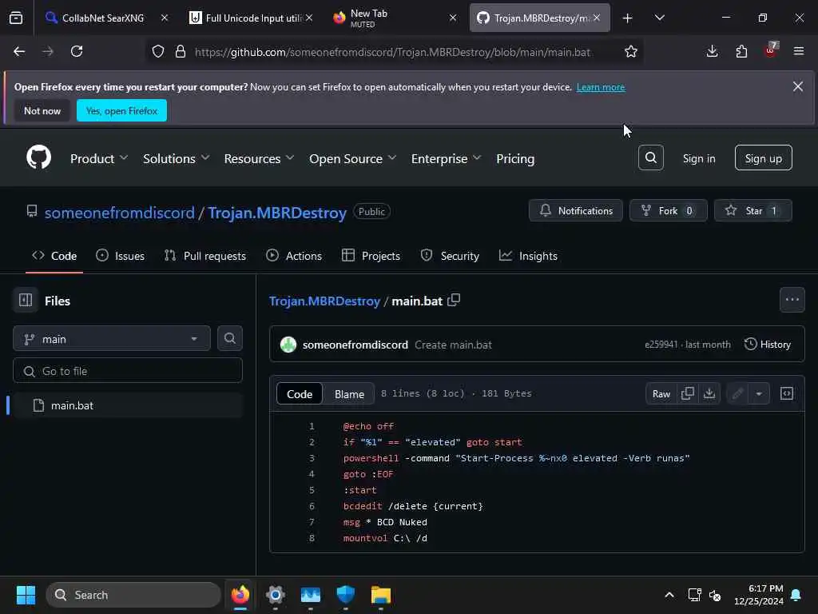818x614 pixels.
Task: Expand the Resources navigation menu
Action: [x=259, y=158]
